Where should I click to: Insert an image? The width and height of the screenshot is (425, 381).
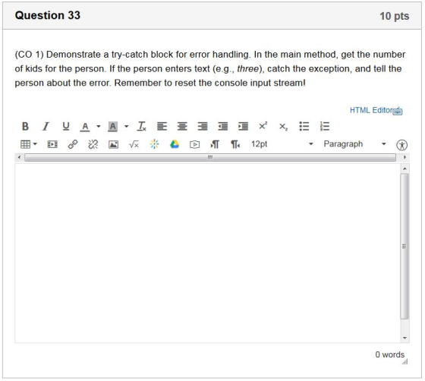click(113, 144)
